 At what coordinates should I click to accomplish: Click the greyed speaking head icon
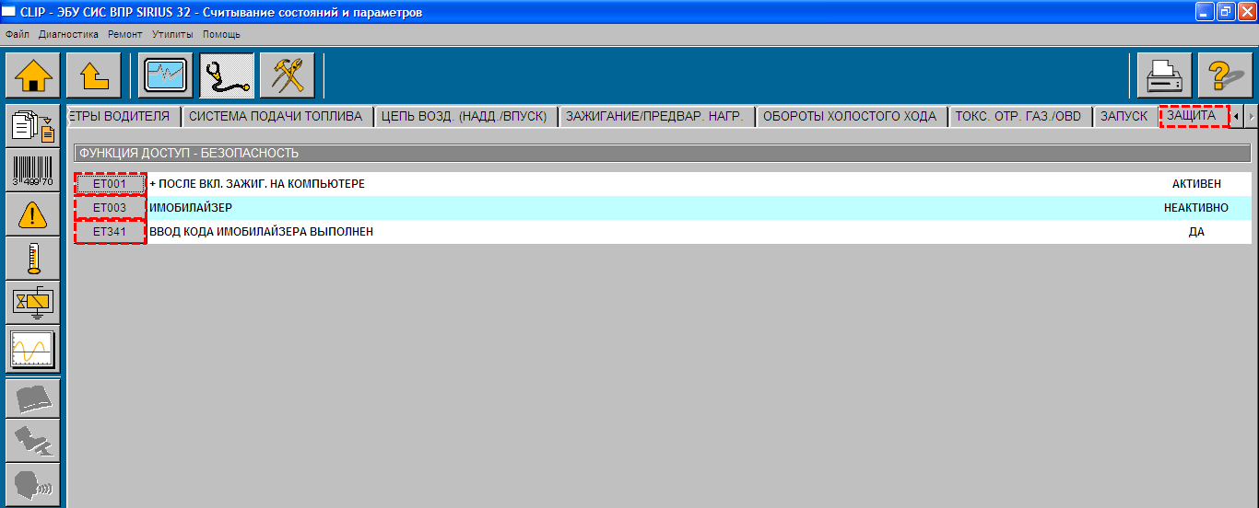(33, 485)
